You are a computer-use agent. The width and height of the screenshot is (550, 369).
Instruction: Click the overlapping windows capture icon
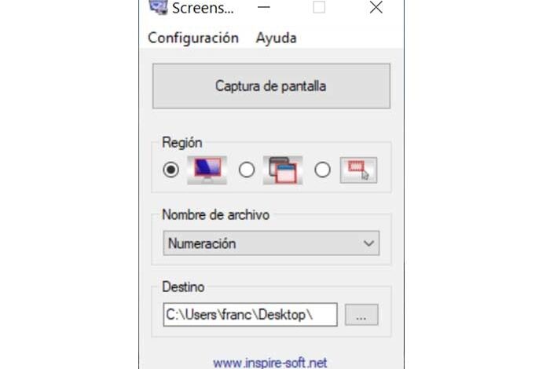[283, 170]
